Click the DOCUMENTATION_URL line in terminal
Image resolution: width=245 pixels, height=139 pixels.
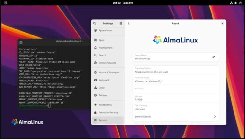pyautogui.click(x=49, y=77)
